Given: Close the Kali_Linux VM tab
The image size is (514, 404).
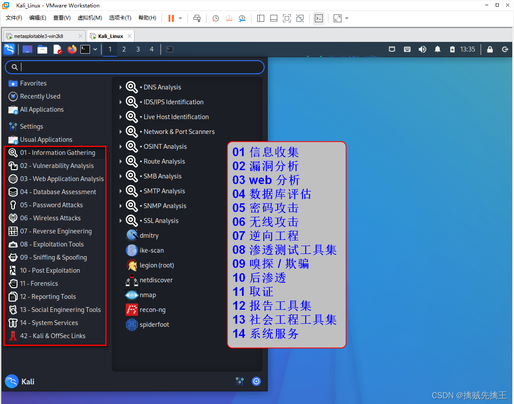Looking at the screenshot, I should [x=130, y=36].
